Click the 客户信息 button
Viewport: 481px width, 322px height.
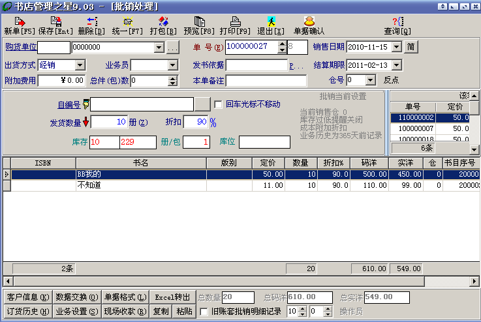27,297
